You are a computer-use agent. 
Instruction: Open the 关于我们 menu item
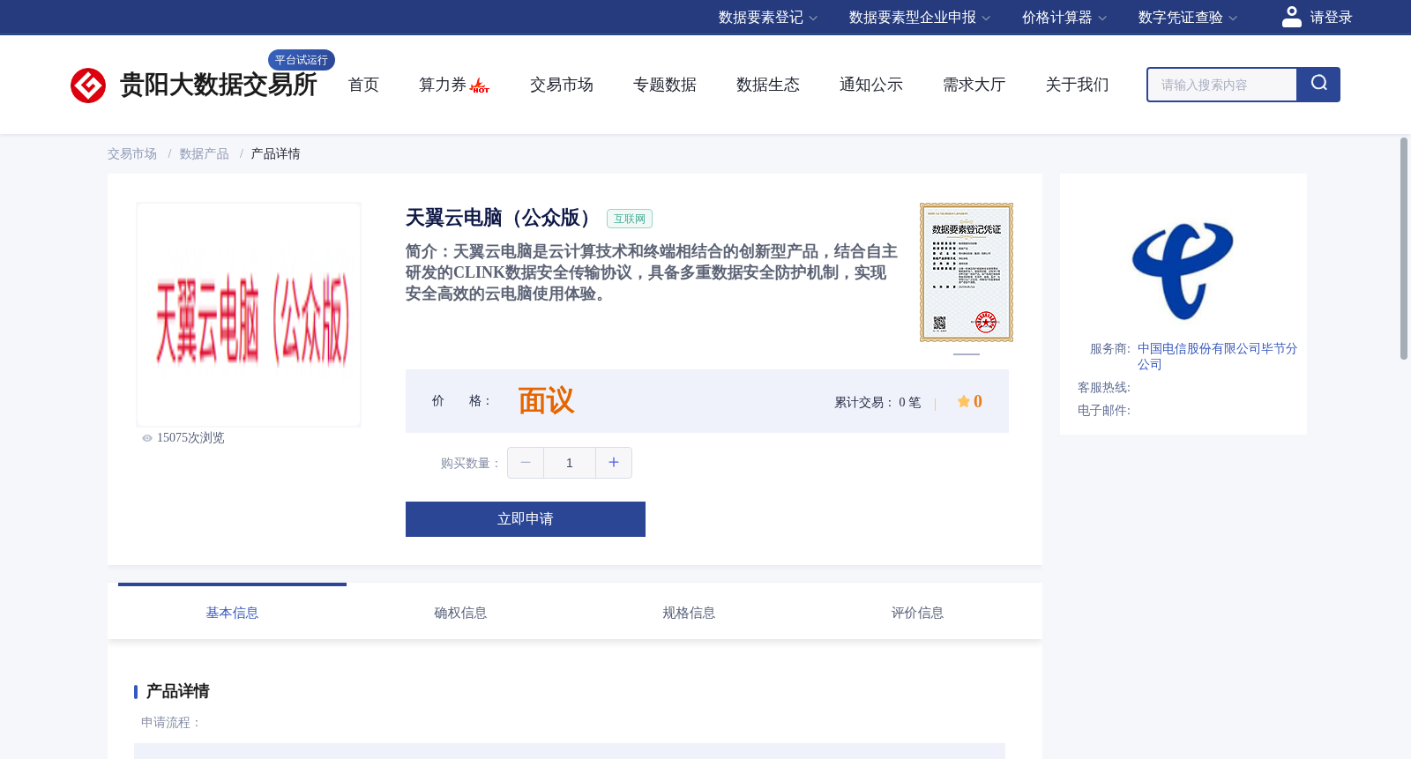click(x=1078, y=85)
